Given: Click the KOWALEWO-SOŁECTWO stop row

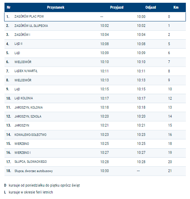Looking at the screenshot, I should (95, 135).
